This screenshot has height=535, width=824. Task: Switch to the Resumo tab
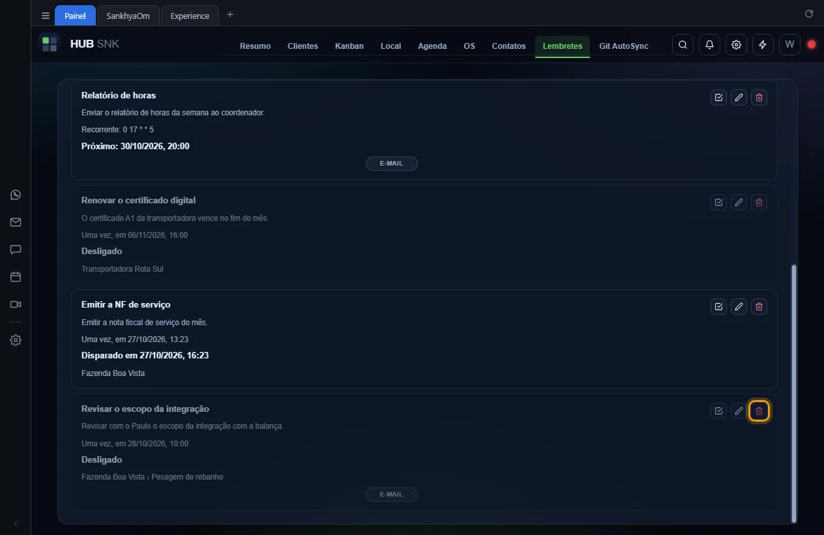click(x=255, y=46)
